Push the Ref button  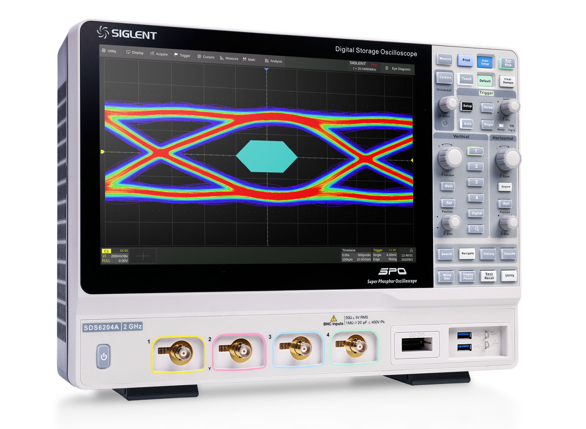[449, 203]
